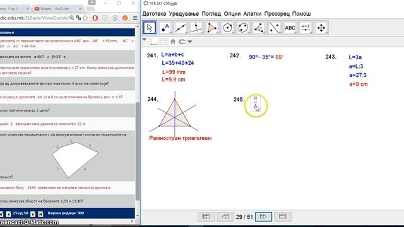Go to next question page in browser
This screenshot has width=404, height=227.
click(33, 214)
